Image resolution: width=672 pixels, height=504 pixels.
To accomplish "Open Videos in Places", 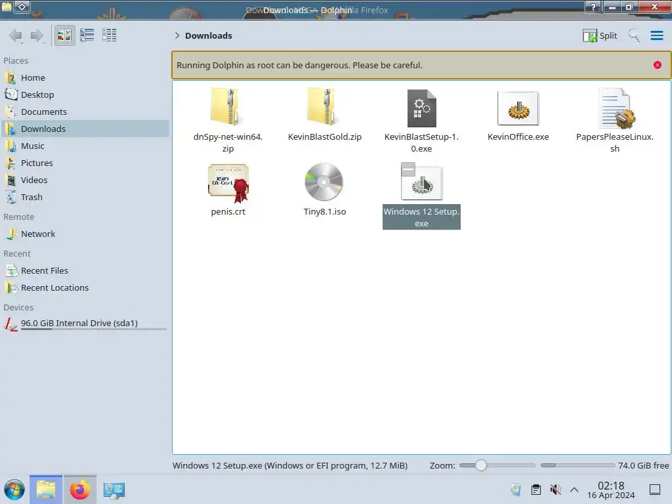I will click(85, 180).
